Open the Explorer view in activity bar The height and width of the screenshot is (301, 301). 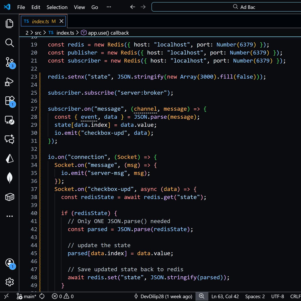(10, 24)
